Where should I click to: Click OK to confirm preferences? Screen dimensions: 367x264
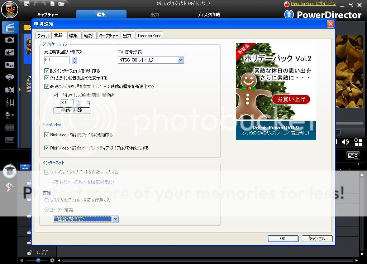283,239
